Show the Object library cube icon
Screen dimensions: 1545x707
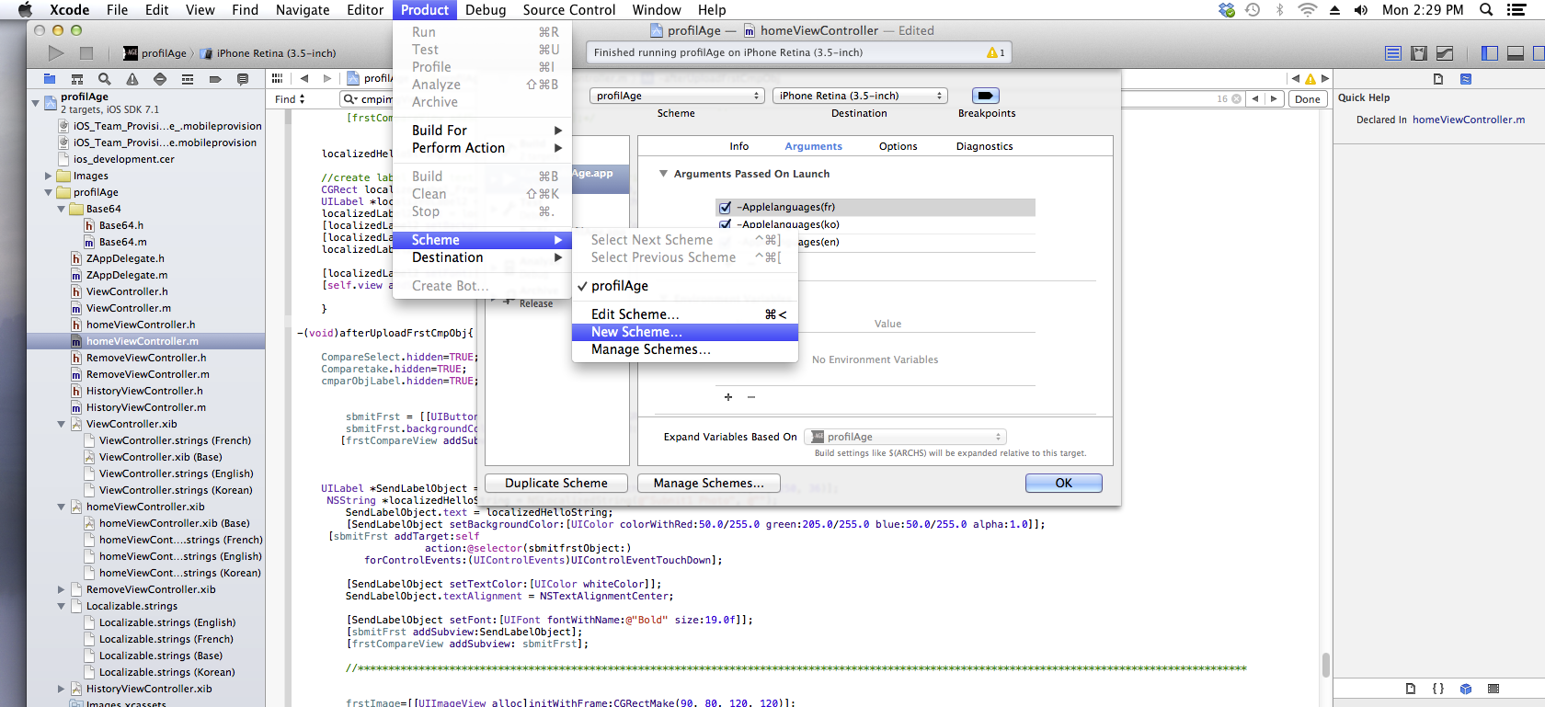coord(1466,689)
